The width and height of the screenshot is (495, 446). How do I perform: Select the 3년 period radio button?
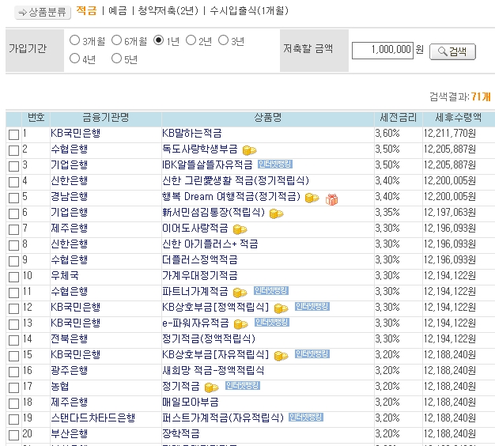coord(223,40)
